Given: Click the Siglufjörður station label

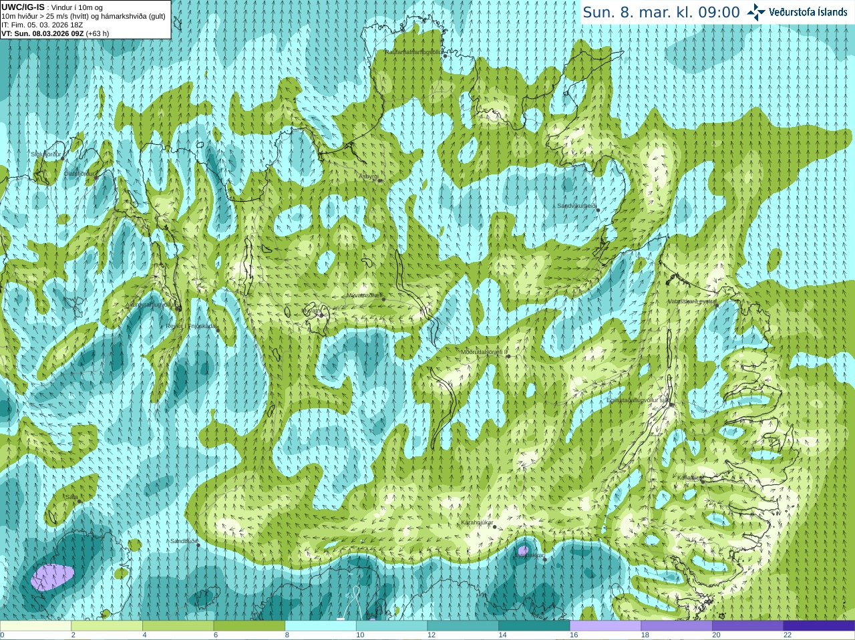Looking at the screenshot, I should tap(46, 154).
